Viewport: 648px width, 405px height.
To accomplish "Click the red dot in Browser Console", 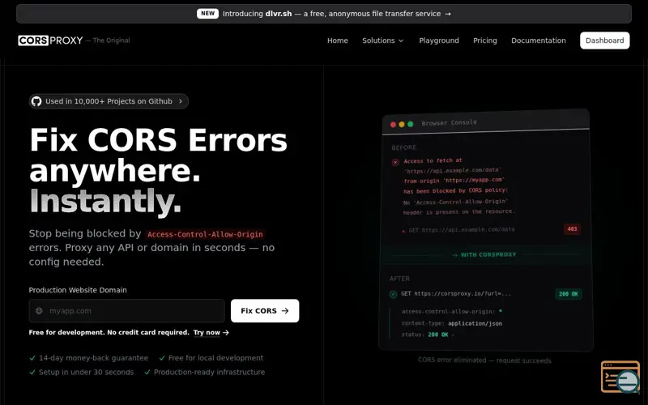I will click(393, 125).
